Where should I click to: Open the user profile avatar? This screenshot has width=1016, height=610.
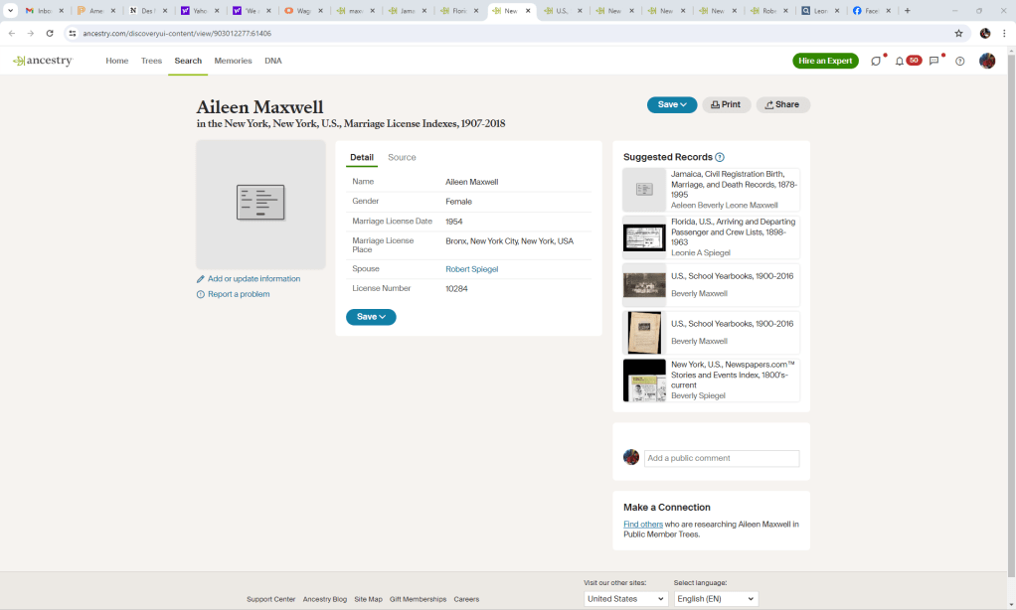[x=986, y=61]
